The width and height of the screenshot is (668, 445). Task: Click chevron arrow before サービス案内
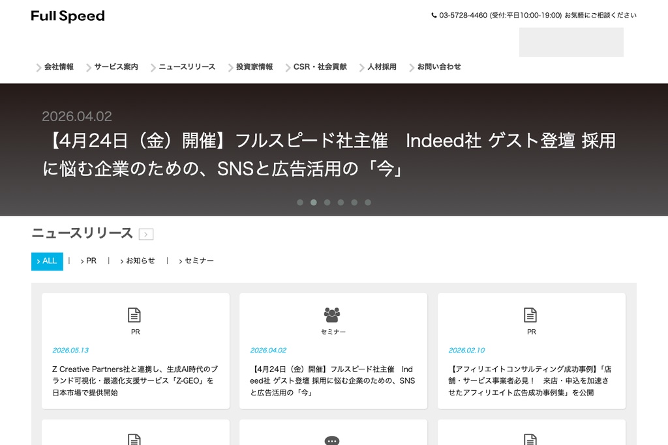(x=89, y=68)
